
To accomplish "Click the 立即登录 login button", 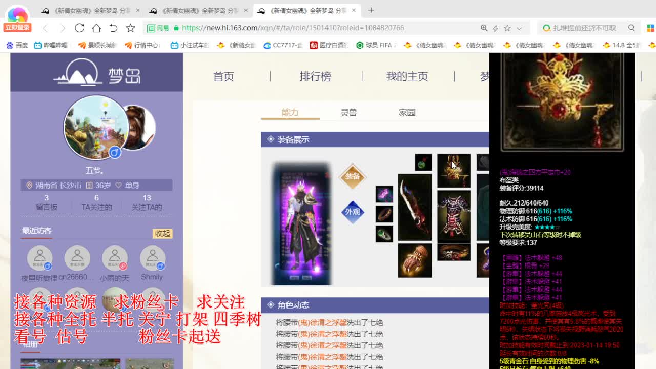I will (17, 27).
